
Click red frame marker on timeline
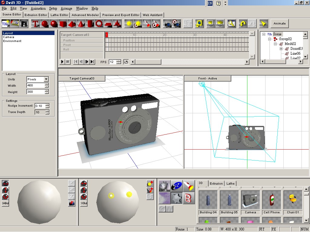(107, 35)
